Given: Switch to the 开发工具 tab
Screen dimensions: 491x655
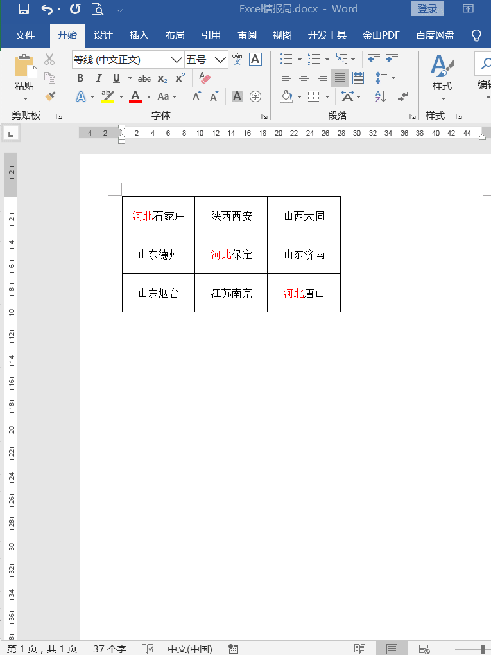Looking at the screenshot, I should pos(327,35).
